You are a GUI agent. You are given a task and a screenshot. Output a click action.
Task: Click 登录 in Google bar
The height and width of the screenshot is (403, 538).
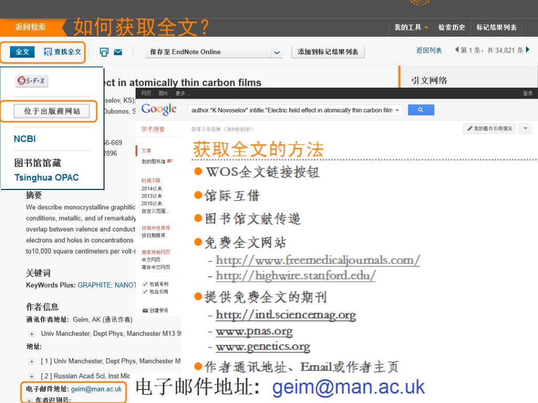click(527, 93)
